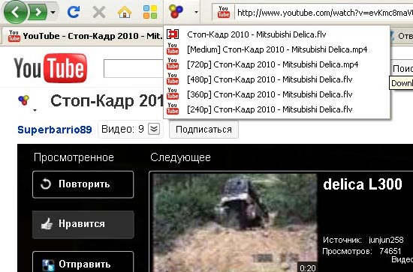Image resolution: width=413 pixels, height=272 pixels.
Task: Click the YouTube logo on the page
Action: [50, 68]
